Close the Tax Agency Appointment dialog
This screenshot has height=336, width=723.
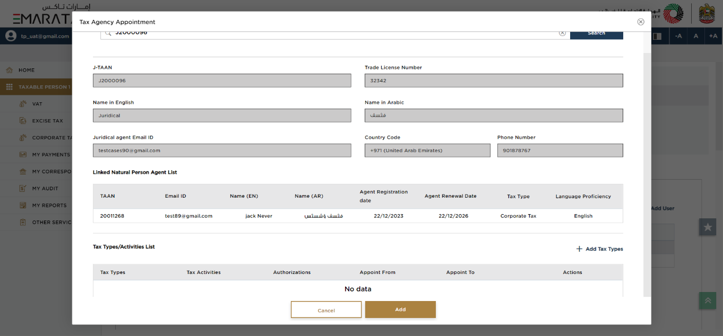641,22
